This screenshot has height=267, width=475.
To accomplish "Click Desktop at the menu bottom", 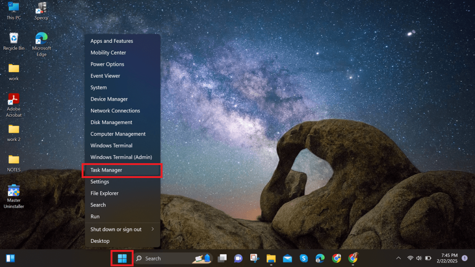I will point(122,241).
